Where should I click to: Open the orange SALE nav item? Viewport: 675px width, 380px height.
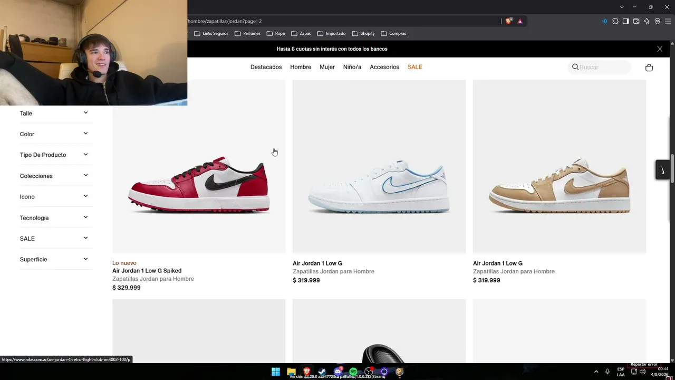click(415, 67)
